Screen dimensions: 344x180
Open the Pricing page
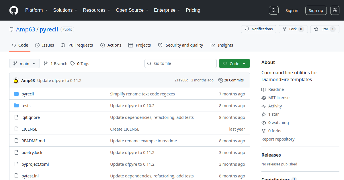pos(193,10)
